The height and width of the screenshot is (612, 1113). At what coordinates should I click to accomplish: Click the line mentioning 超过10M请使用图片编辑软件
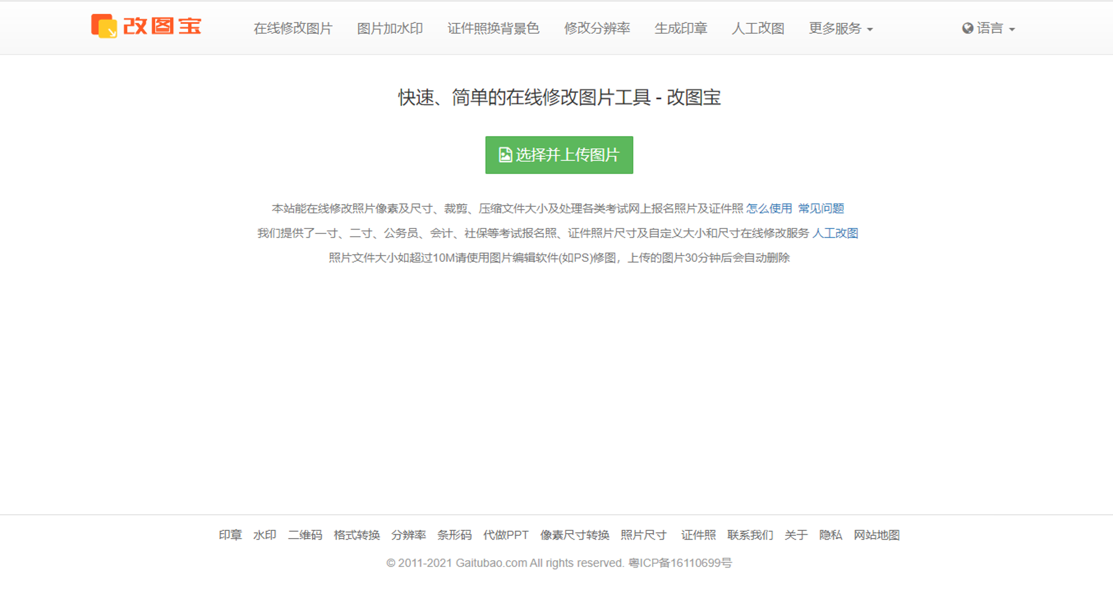pyautogui.click(x=559, y=257)
